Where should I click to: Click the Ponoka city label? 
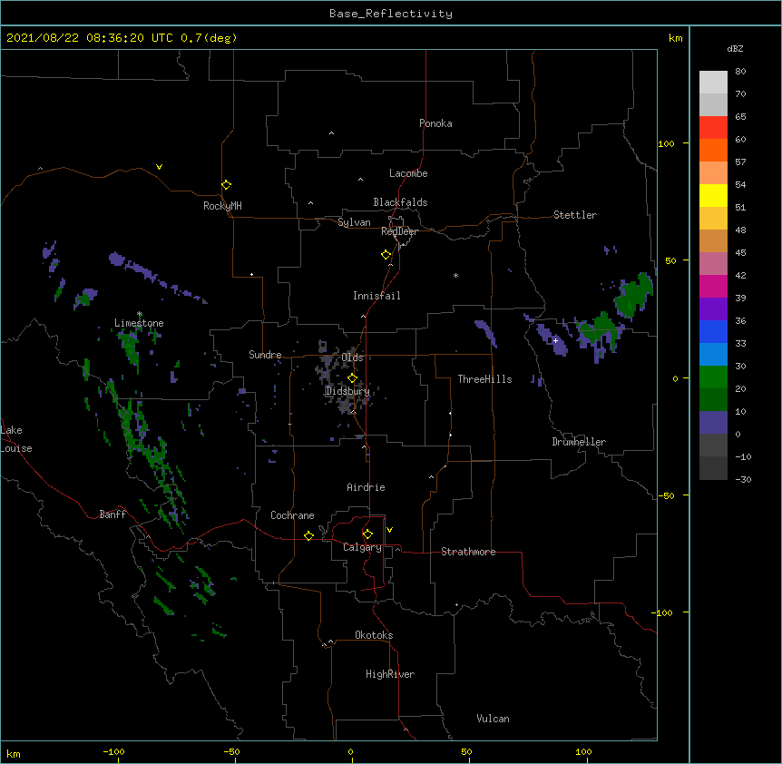coord(435,123)
